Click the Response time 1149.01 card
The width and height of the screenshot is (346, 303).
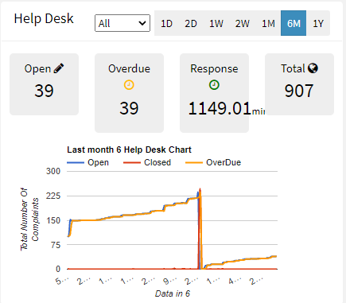214,93
